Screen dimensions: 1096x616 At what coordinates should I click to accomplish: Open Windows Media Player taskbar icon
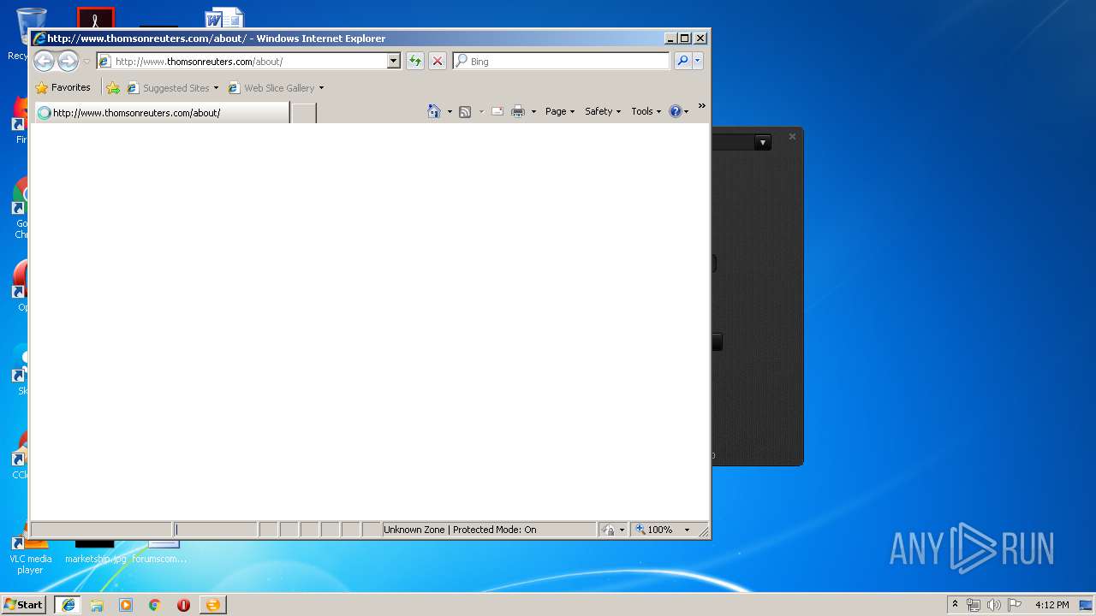tap(126, 604)
